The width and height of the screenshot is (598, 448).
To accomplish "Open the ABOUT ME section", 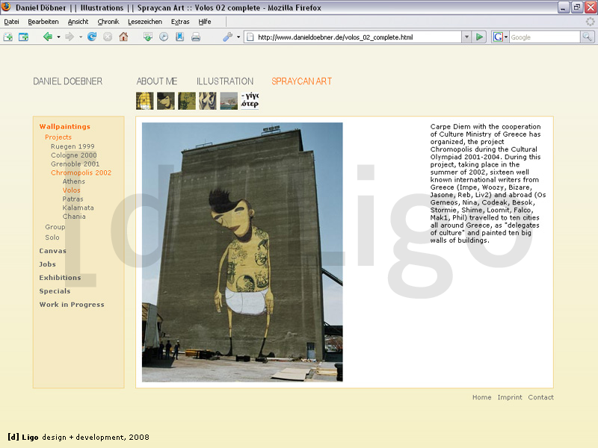I will [x=157, y=81].
